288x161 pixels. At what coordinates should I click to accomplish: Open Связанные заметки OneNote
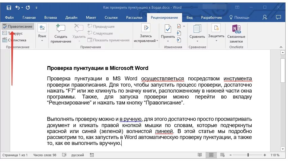pyautogui.click(x=236, y=33)
